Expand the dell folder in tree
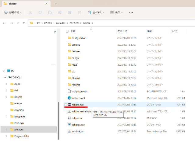Screen dimensions: 195x146 coord(7,90)
